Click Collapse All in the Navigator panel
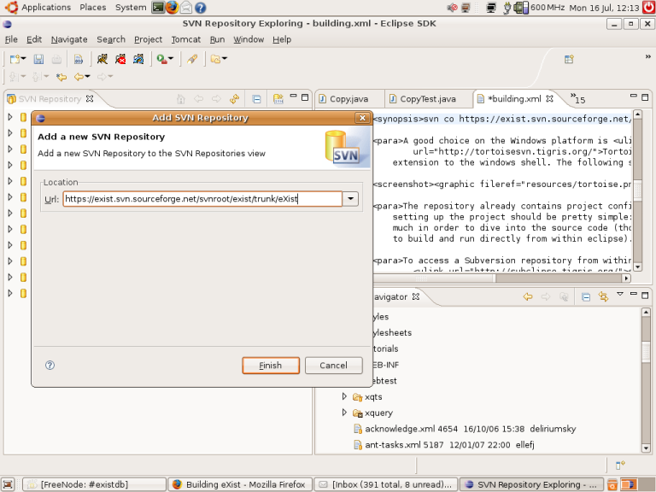The height and width of the screenshot is (492, 656). [586, 296]
